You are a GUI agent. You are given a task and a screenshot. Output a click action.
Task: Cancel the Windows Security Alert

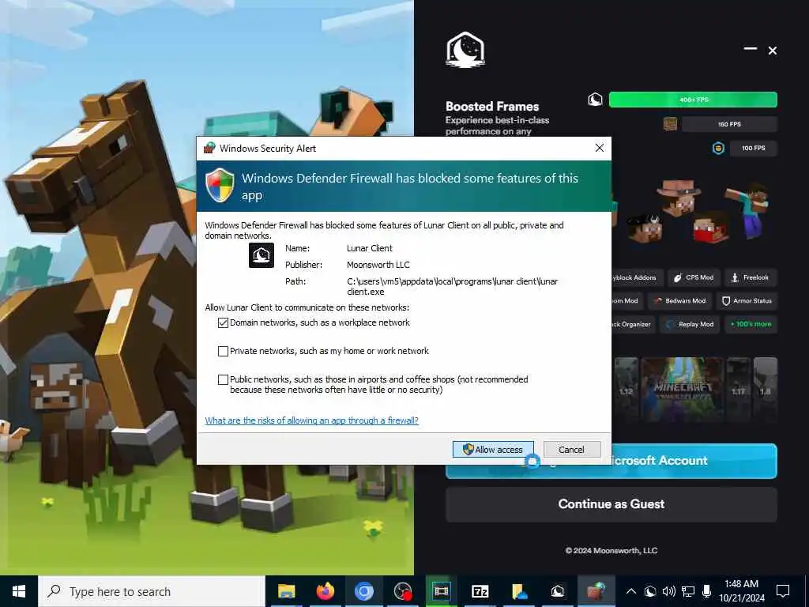572,450
